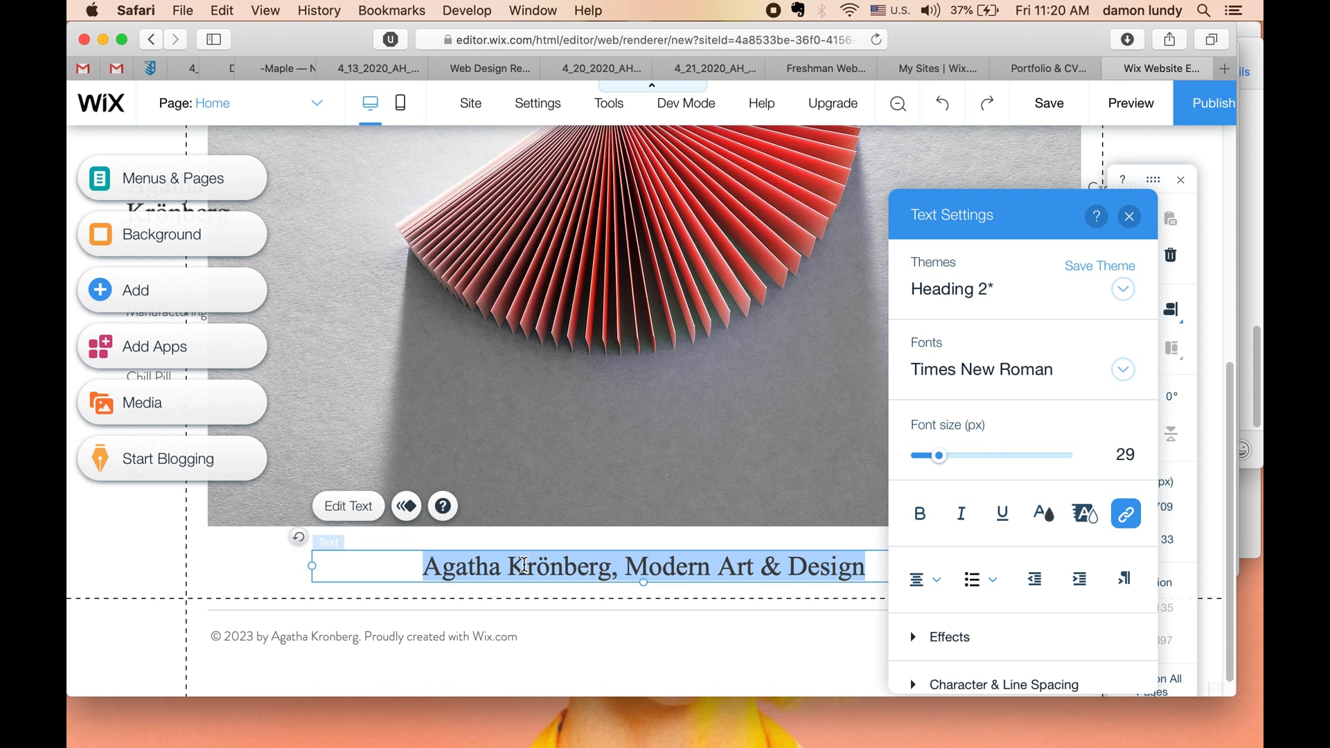Screen dimensions: 1330x748
Task: Open Safari's Bookmarks menu
Action: tap(391, 10)
